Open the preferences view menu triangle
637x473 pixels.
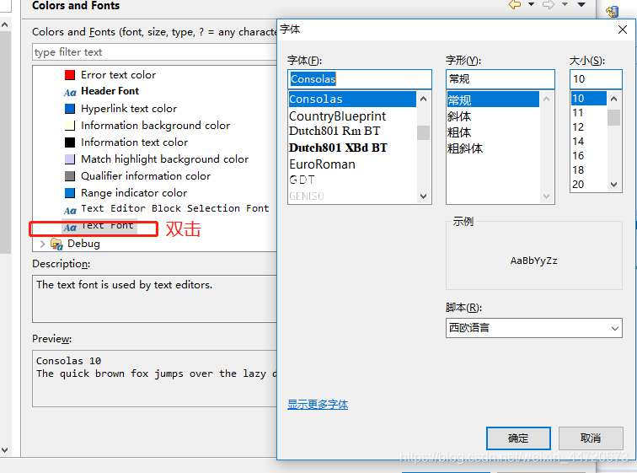(x=581, y=4)
